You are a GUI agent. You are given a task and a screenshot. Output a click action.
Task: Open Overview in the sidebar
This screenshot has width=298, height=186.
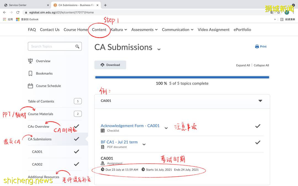[43, 61]
